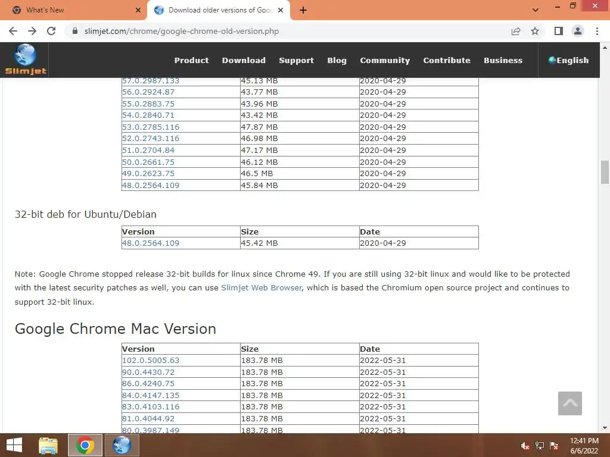Follow the Slimjet Web Browser link
Image resolution: width=610 pixels, height=457 pixels.
(261, 287)
